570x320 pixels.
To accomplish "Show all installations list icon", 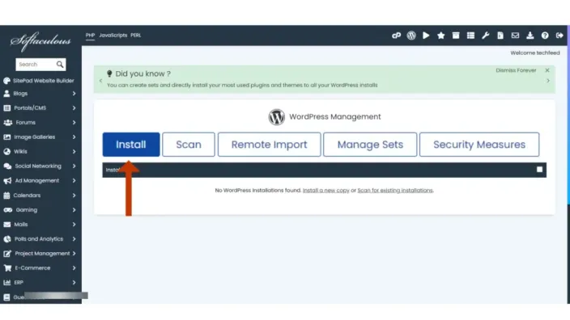I will (470, 36).
